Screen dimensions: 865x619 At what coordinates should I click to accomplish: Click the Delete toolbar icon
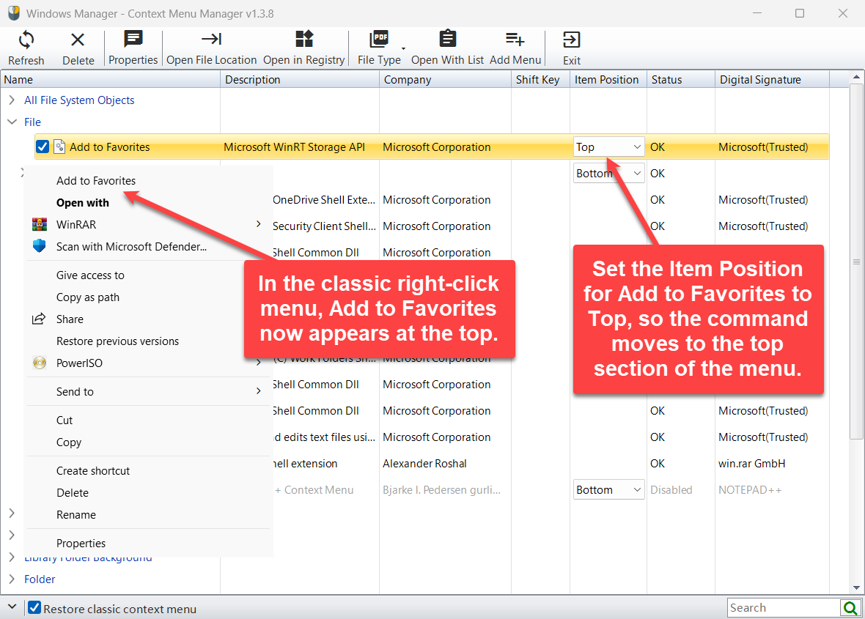[78, 40]
